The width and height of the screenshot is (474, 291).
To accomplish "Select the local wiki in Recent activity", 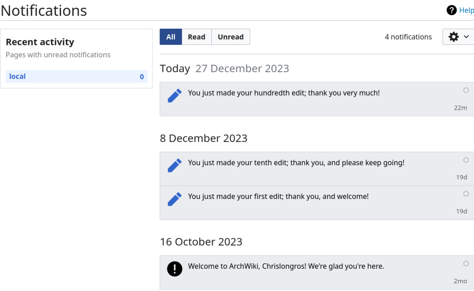I will click(x=18, y=76).
